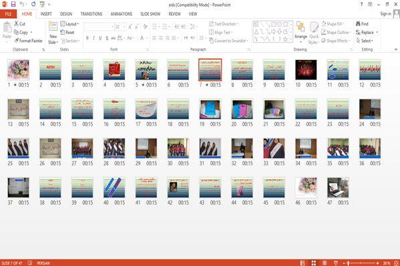
Task: Switch to the TRANSITIONS tab
Action: 91,14
